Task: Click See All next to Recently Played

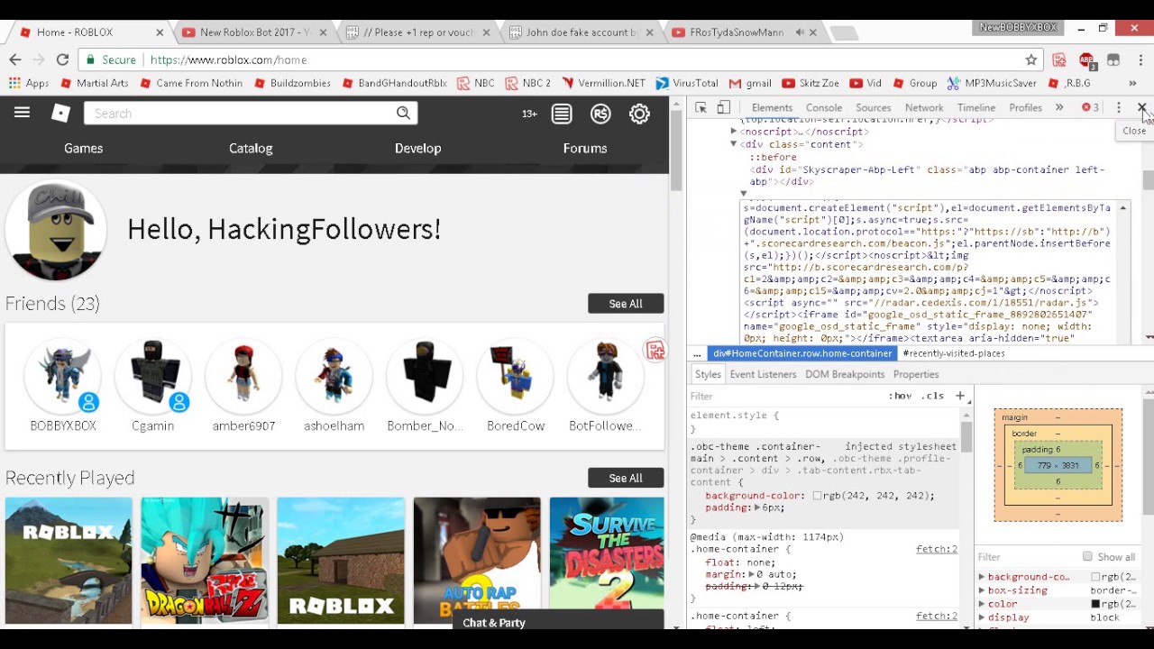Action: [x=626, y=478]
